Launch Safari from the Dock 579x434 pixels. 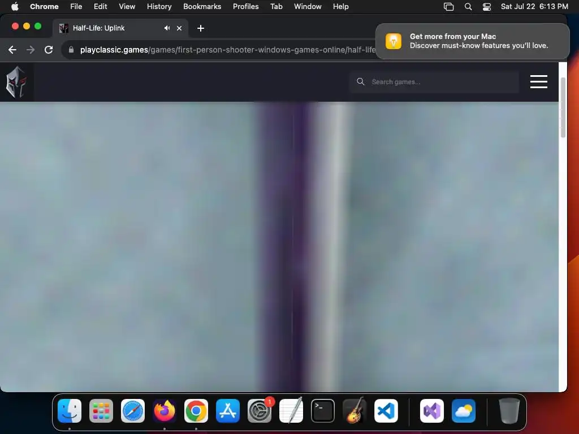coord(133,411)
